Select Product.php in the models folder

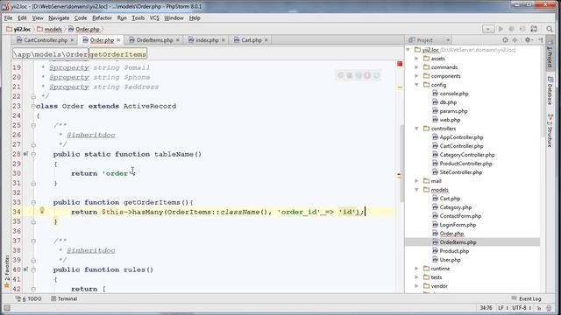454,251
